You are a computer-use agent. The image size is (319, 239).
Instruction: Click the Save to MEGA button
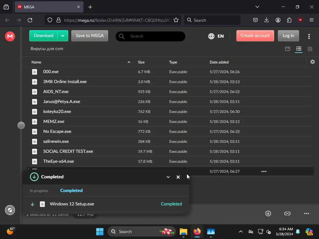coord(90,36)
